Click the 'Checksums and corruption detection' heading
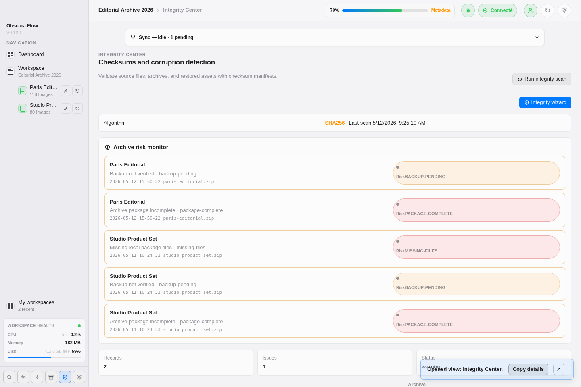The height and width of the screenshot is (387, 581). (x=157, y=62)
